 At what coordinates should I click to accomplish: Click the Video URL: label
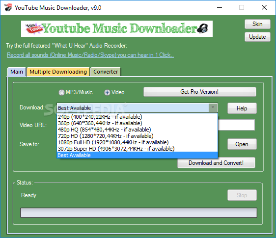point(33,125)
